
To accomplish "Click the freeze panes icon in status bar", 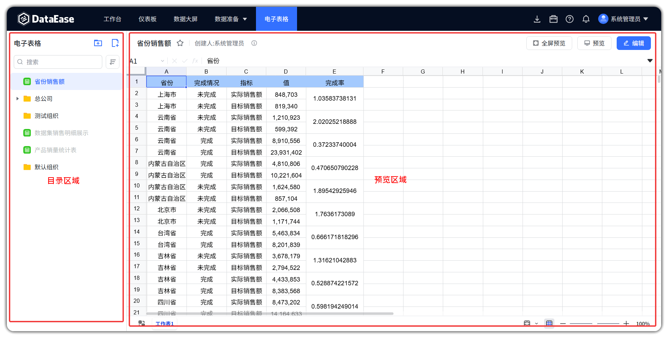I will tap(527, 323).
